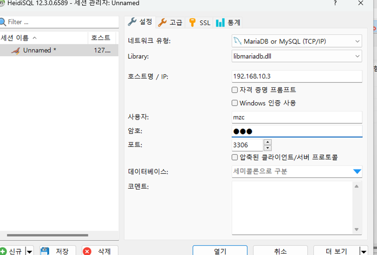Click the 더 보기 button

[337, 251]
